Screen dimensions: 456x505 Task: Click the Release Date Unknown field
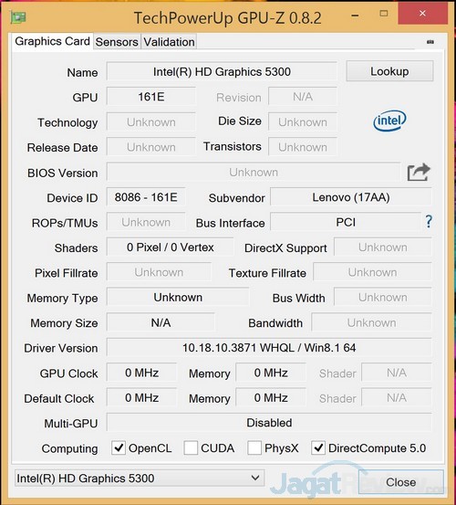tap(151, 147)
